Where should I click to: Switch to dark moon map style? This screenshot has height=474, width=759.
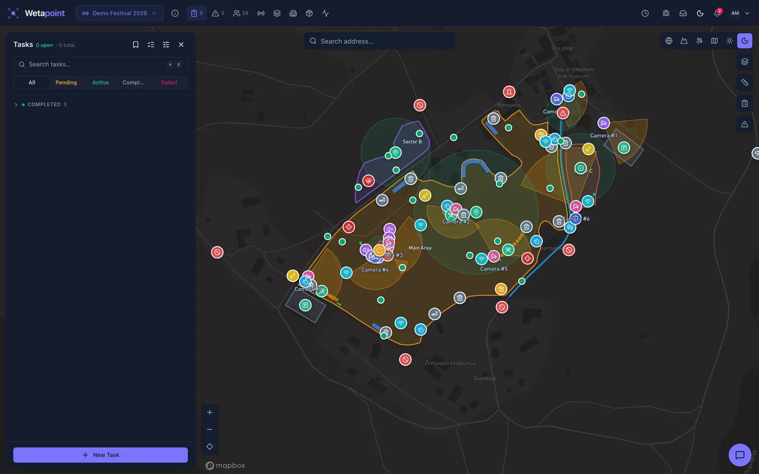[745, 41]
